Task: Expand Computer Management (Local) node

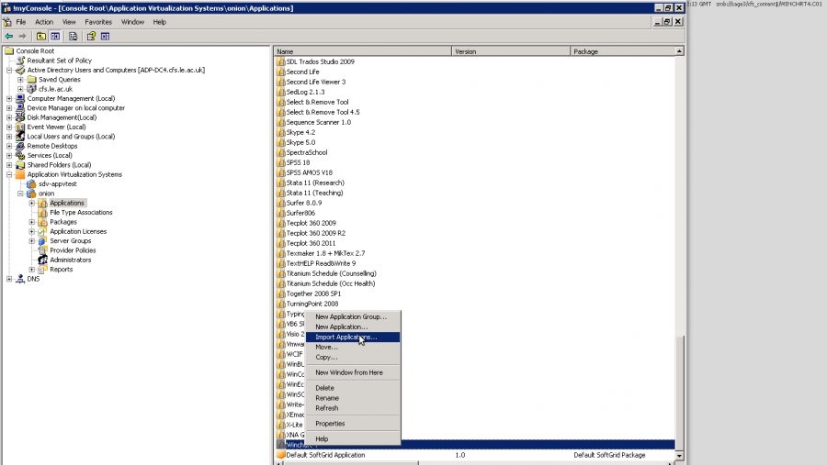Action: [x=9, y=98]
